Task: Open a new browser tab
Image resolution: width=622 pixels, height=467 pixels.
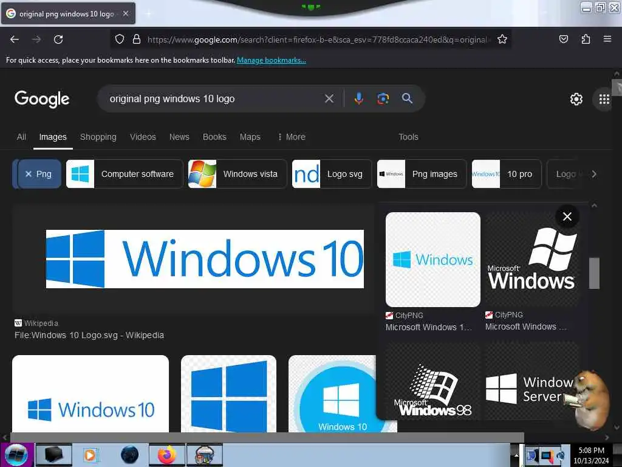Action: 148,13
